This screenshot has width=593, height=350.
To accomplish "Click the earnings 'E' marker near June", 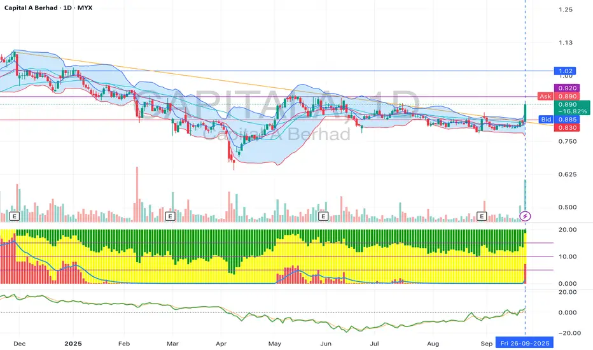I will click(x=323, y=216).
